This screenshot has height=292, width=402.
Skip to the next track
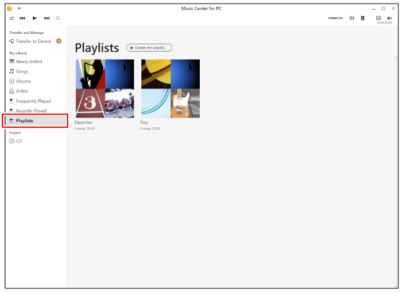[47, 18]
